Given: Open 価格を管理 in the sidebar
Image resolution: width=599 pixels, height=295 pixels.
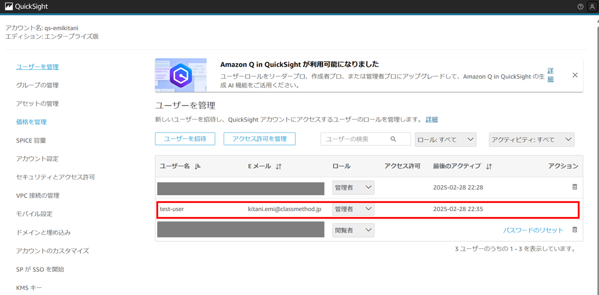Looking at the screenshot, I should (x=31, y=122).
